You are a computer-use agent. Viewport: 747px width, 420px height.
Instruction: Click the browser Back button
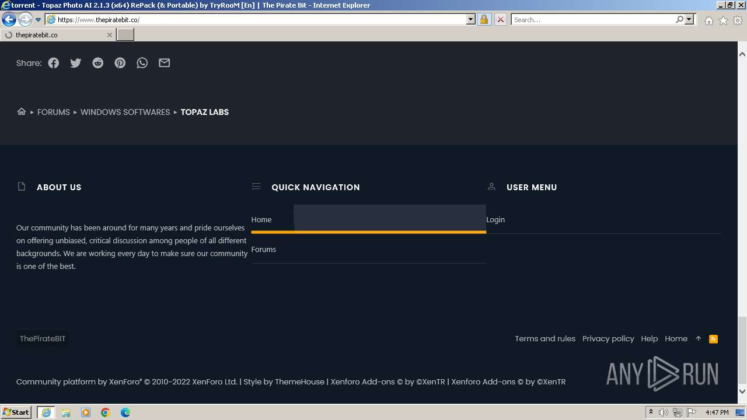click(x=9, y=20)
